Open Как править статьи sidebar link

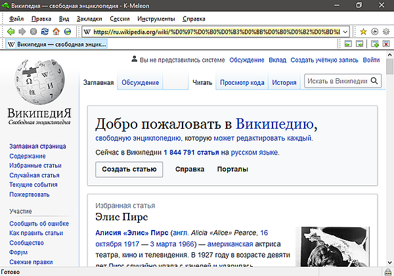pos(36,233)
